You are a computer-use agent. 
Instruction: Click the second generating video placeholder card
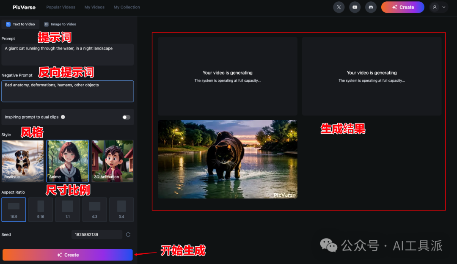[372, 76]
